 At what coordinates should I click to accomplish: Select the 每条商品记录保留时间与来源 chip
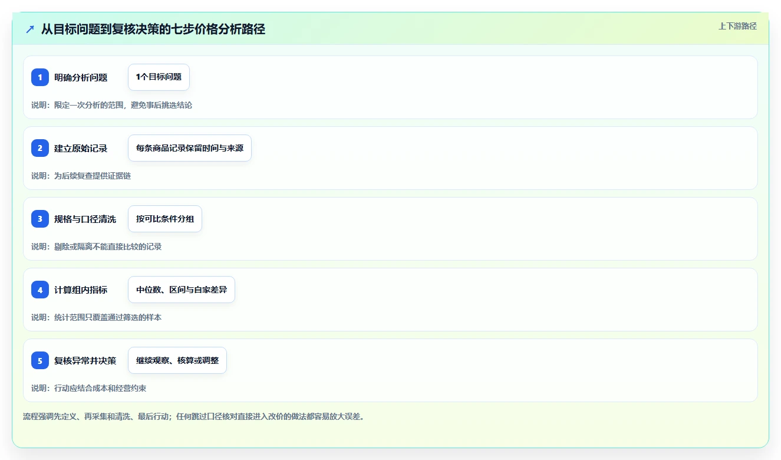[190, 148]
